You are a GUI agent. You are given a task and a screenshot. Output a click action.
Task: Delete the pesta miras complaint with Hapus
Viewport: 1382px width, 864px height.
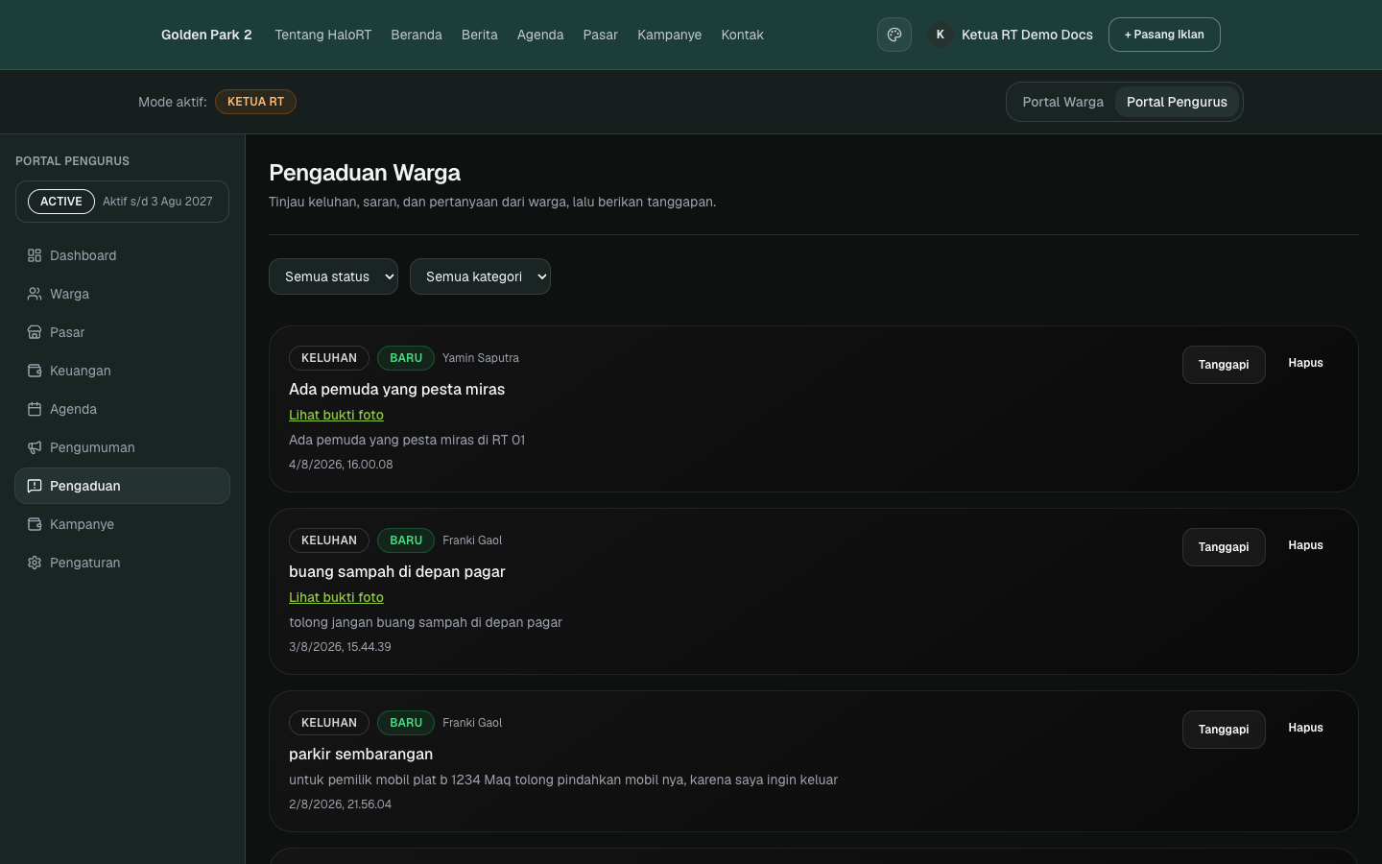pyautogui.click(x=1305, y=363)
